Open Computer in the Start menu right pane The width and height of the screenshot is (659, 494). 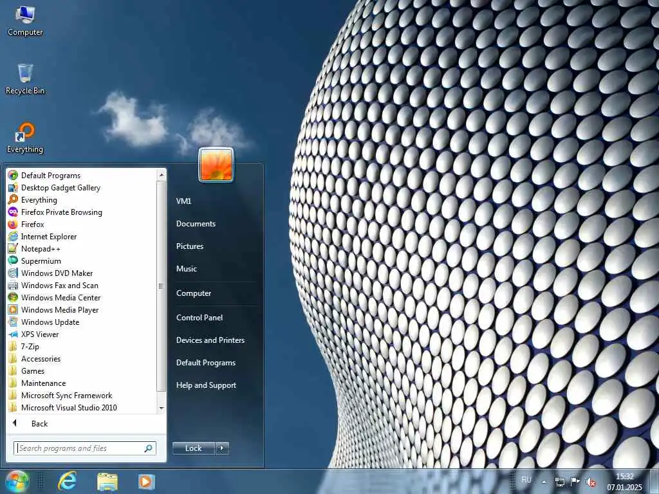point(194,293)
